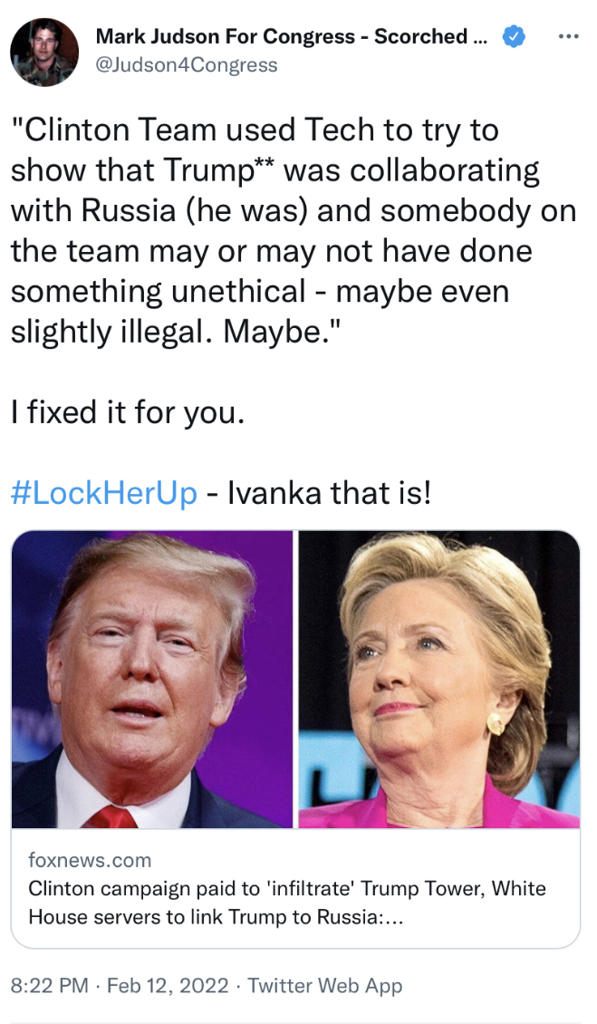Image resolution: width=597 pixels, height=1024 pixels.
Task: Open the profile avatar photo
Action: pos(44,53)
